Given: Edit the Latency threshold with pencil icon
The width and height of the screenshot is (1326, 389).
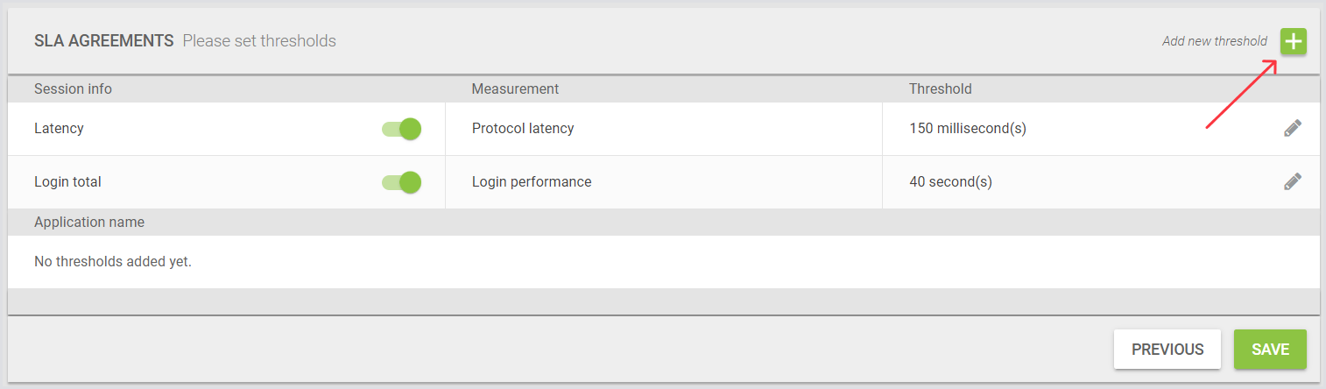Looking at the screenshot, I should click(x=1292, y=129).
